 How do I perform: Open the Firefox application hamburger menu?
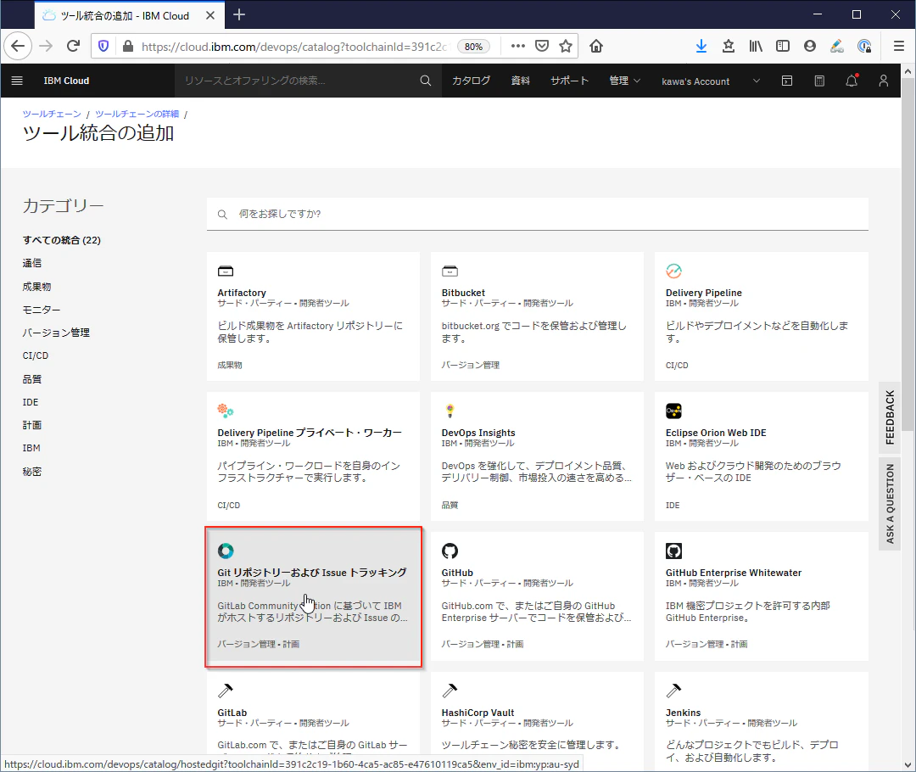coord(898,46)
